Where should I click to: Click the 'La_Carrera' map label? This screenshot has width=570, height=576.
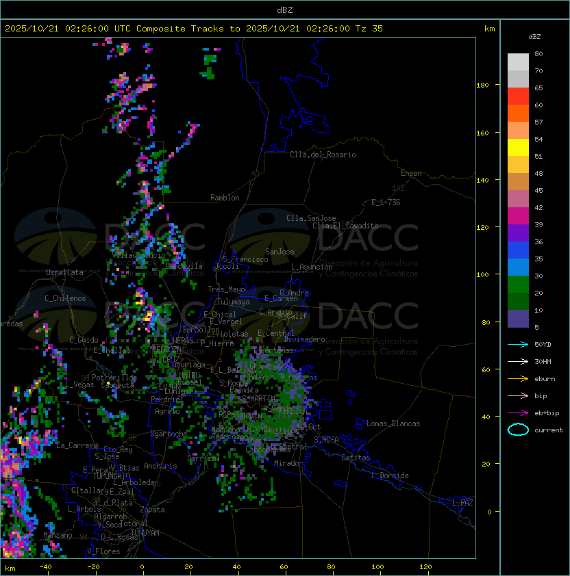coord(77,445)
